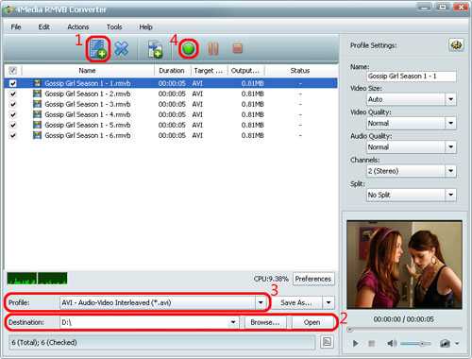472x359 pixels.
Task: Expand the Split dropdown
Action: [x=450, y=195]
